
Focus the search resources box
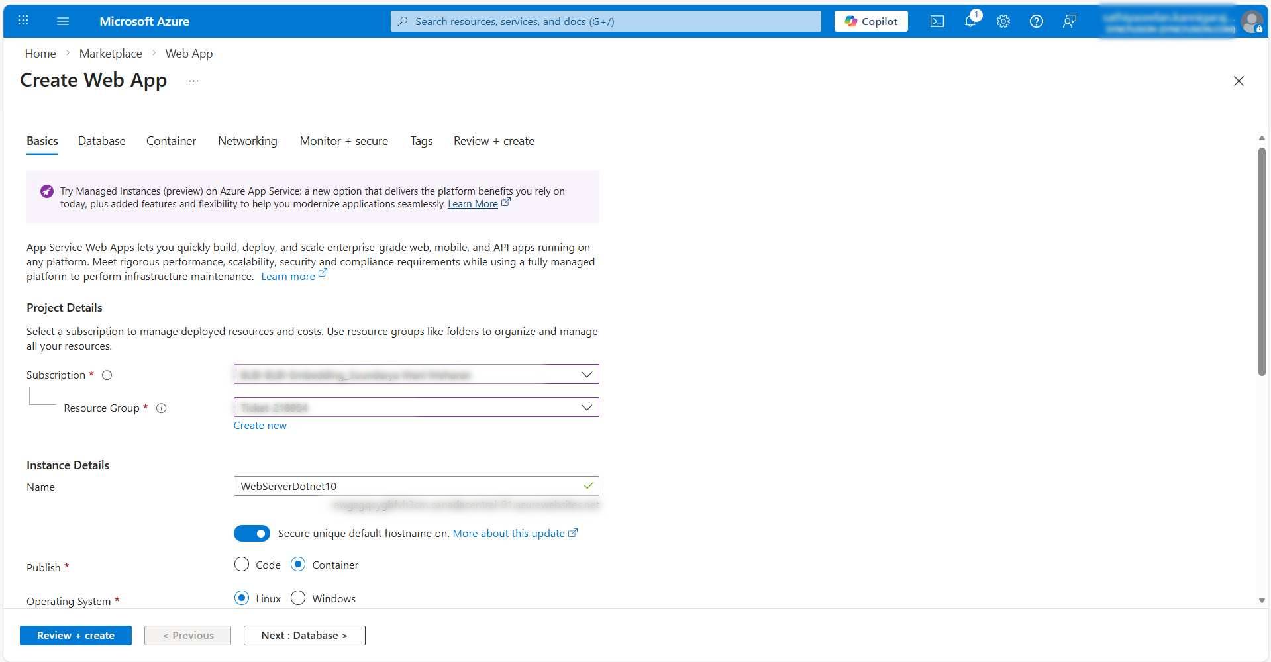605,21
